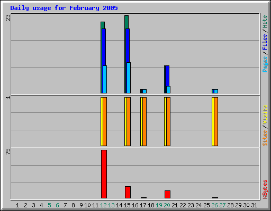Click the green Hits bar for day 15
Image resolution: width=271 pixels, height=211 pixels.
[x=127, y=22]
